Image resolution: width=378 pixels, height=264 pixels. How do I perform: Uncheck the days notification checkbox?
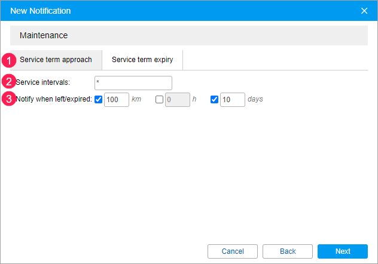click(x=214, y=100)
